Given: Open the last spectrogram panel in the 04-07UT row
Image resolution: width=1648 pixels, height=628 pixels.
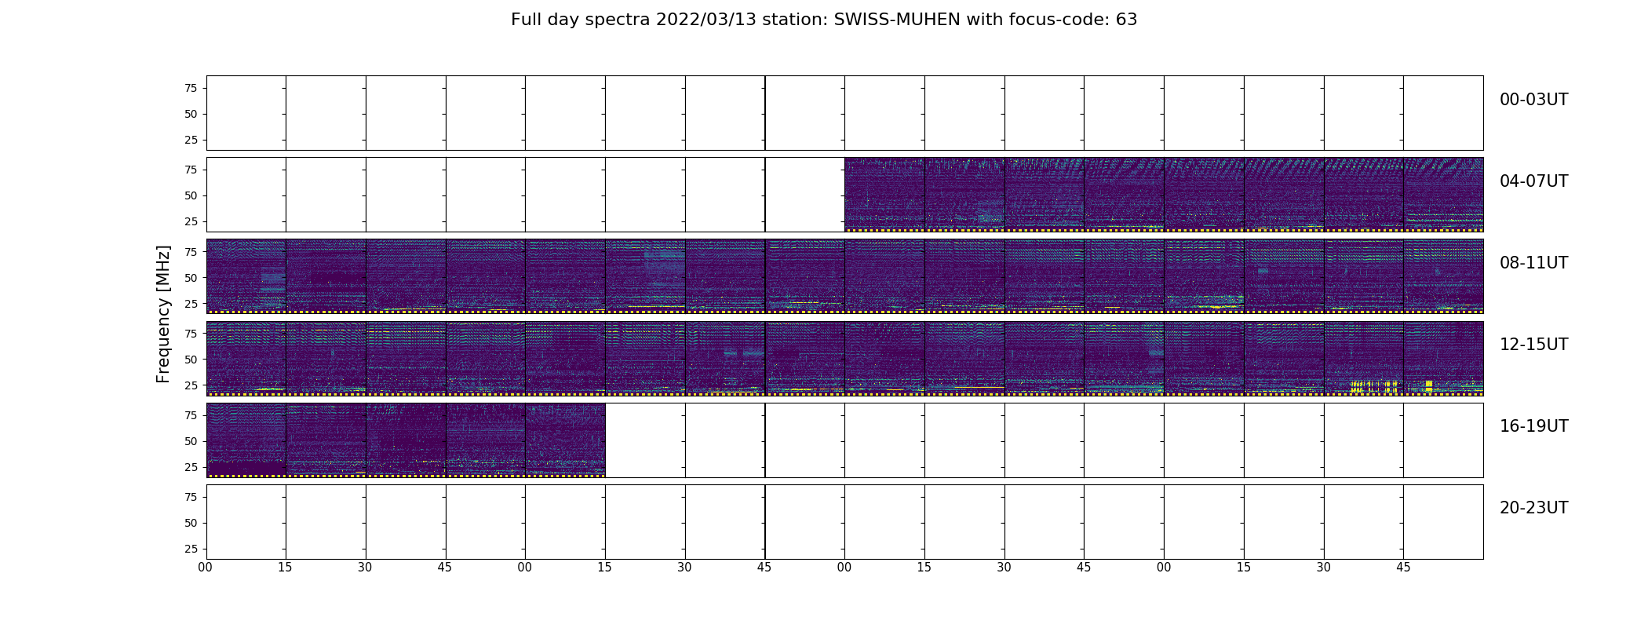Looking at the screenshot, I should tap(1443, 195).
